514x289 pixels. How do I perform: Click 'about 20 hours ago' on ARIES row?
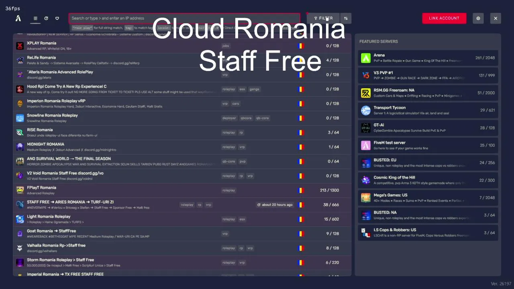[x=275, y=205]
